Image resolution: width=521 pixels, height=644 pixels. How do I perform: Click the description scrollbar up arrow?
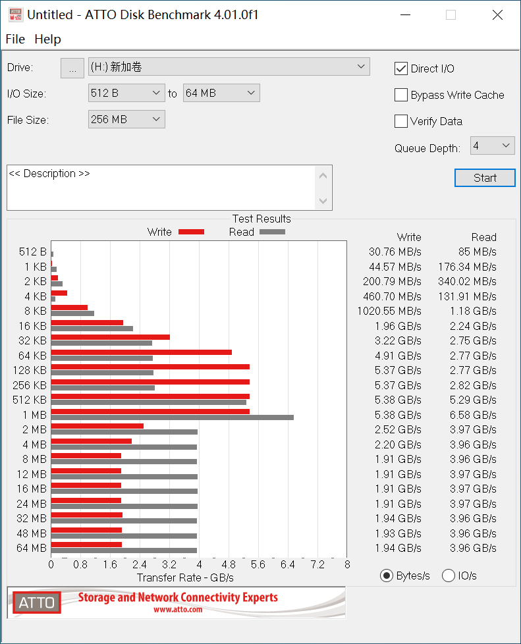click(x=323, y=176)
